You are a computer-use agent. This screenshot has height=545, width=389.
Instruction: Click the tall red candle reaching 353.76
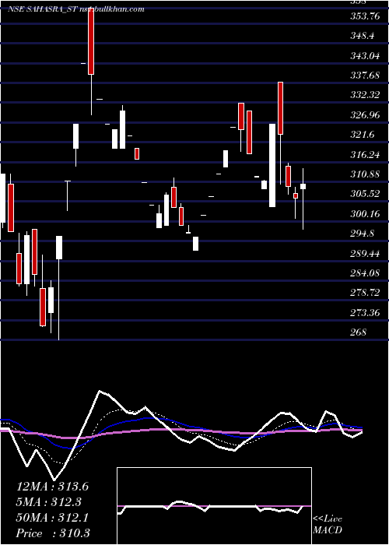91,40
